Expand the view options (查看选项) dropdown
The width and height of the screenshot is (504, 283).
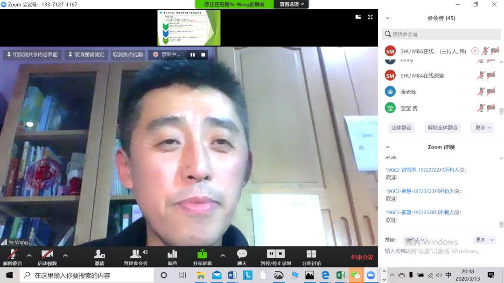[292, 4]
